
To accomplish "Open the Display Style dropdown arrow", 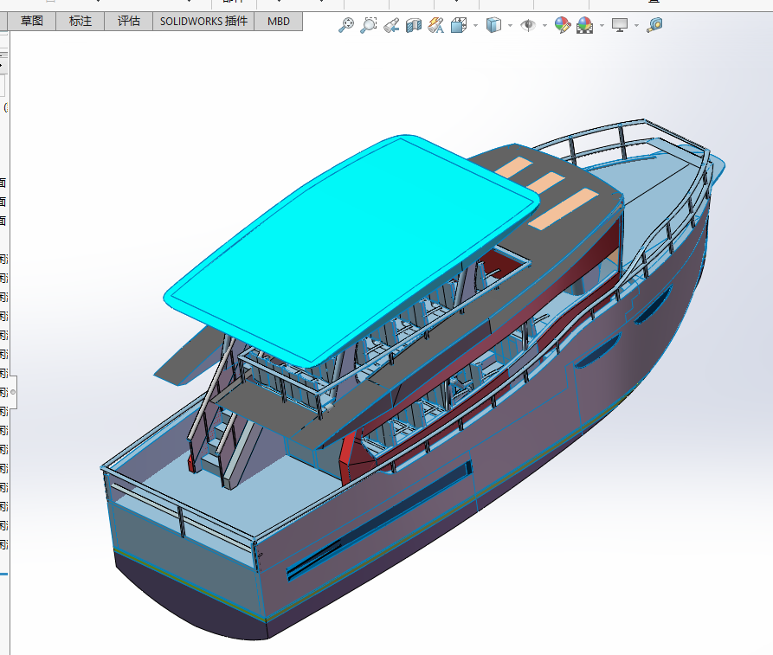I will click(x=511, y=25).
